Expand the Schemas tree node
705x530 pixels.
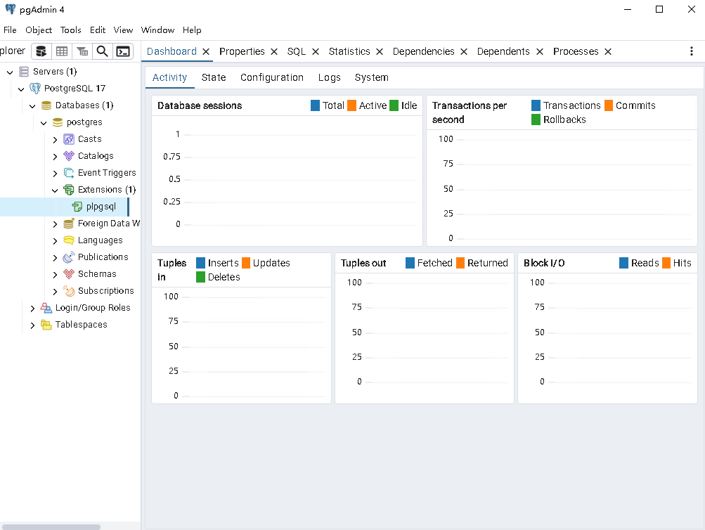tap(56, 274)
